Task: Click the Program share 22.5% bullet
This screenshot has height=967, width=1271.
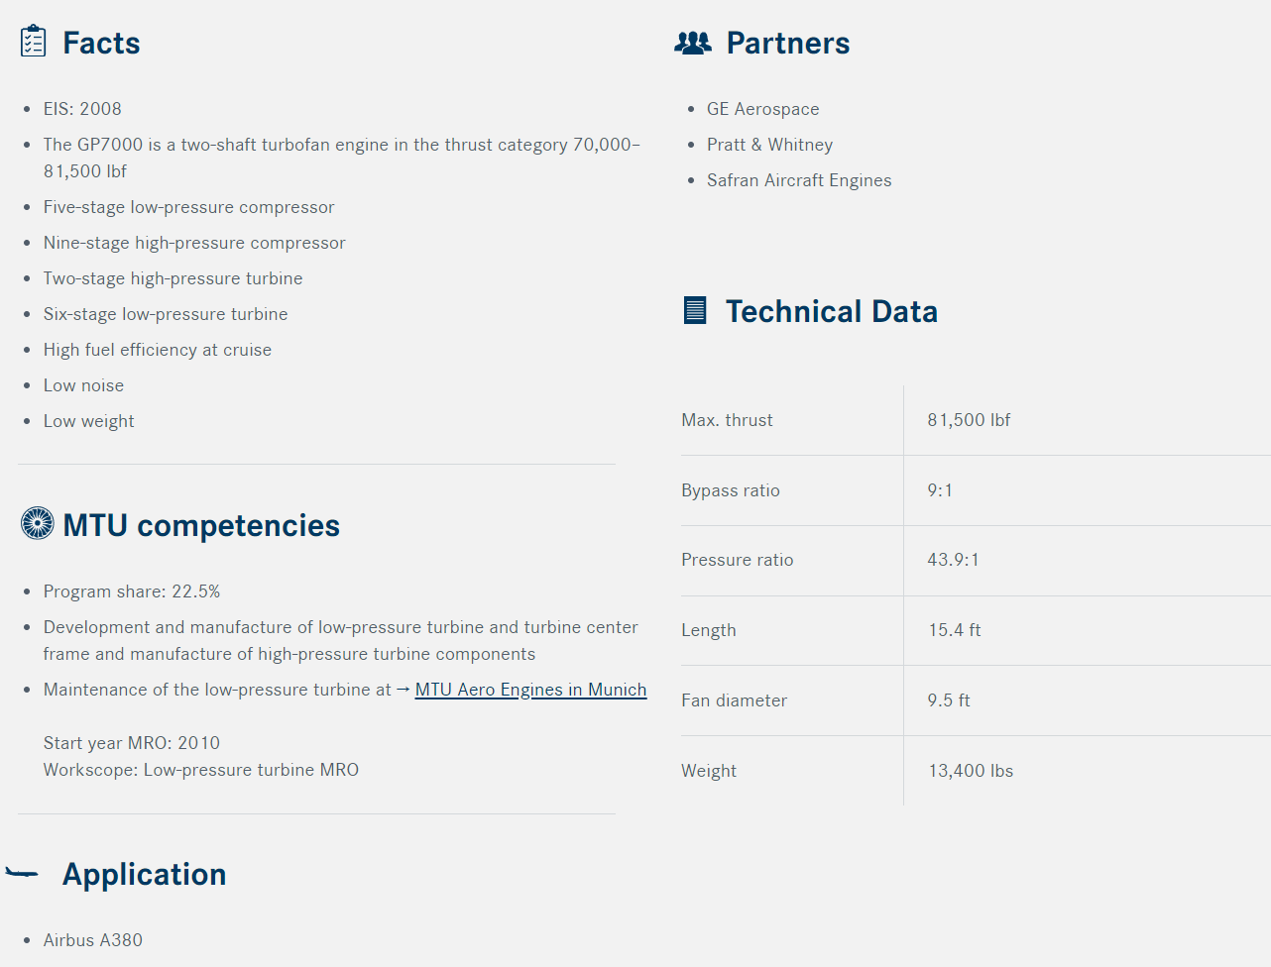Action: (x=132, y=591)
